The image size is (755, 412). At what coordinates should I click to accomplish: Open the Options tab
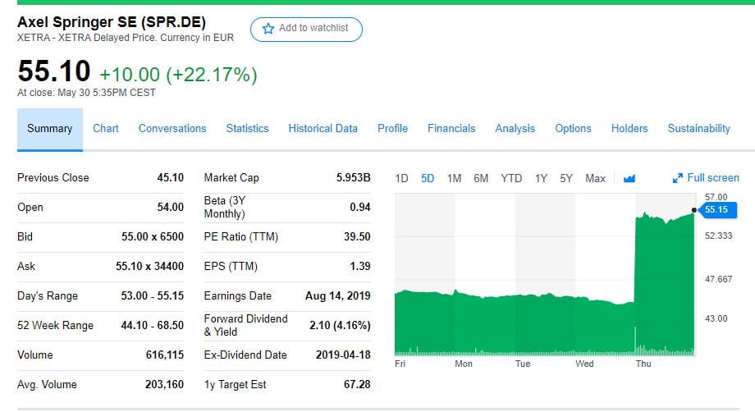(573, 129)
